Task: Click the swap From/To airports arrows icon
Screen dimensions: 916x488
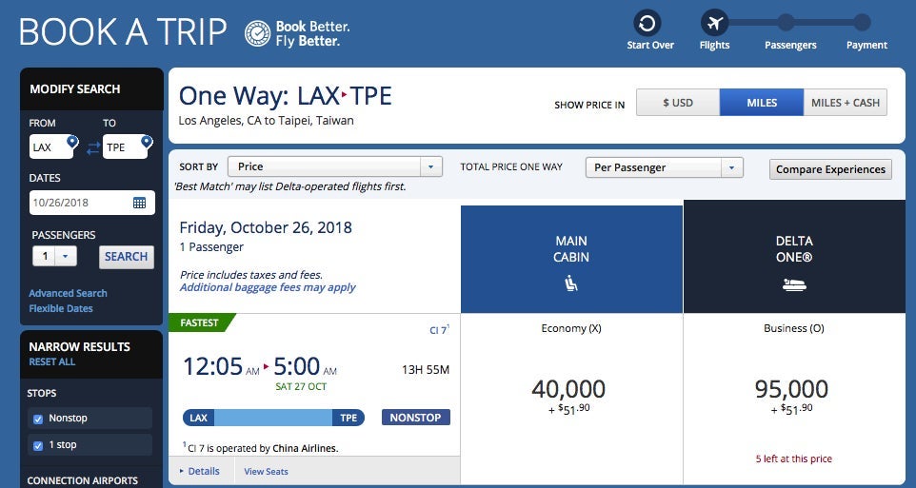Action: [93, 147]
